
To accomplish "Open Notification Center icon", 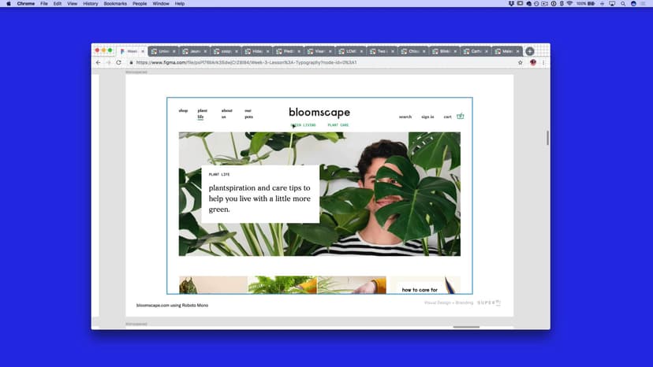I will click(644, 3).
